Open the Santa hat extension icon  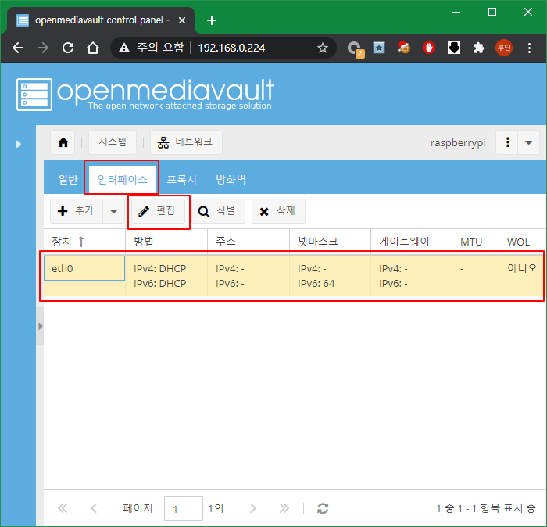404,48
